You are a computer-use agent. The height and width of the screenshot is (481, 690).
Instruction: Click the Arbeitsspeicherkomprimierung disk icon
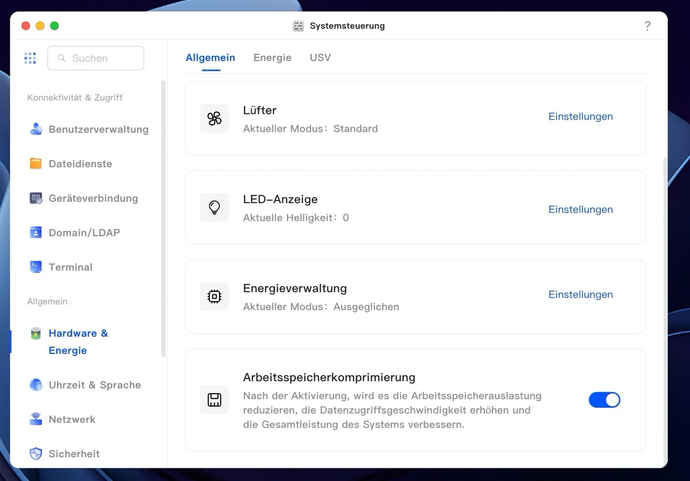214,400
